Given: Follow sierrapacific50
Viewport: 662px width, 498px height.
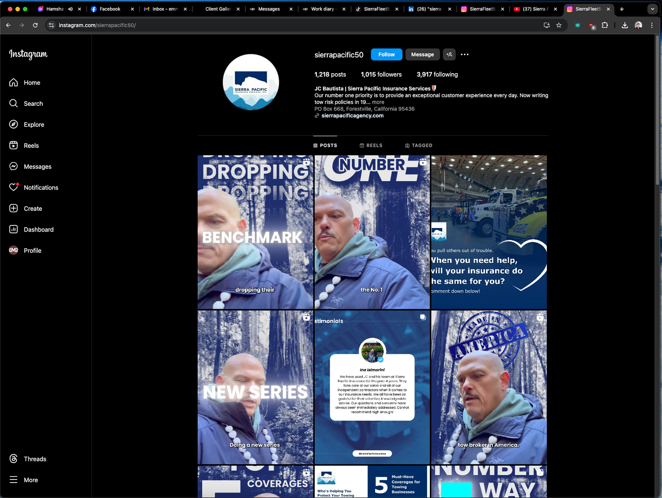Looking at the screenshot, I should click(x=387, y=54).
